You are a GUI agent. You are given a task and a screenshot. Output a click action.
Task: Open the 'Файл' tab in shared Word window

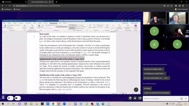coord(4,23)
